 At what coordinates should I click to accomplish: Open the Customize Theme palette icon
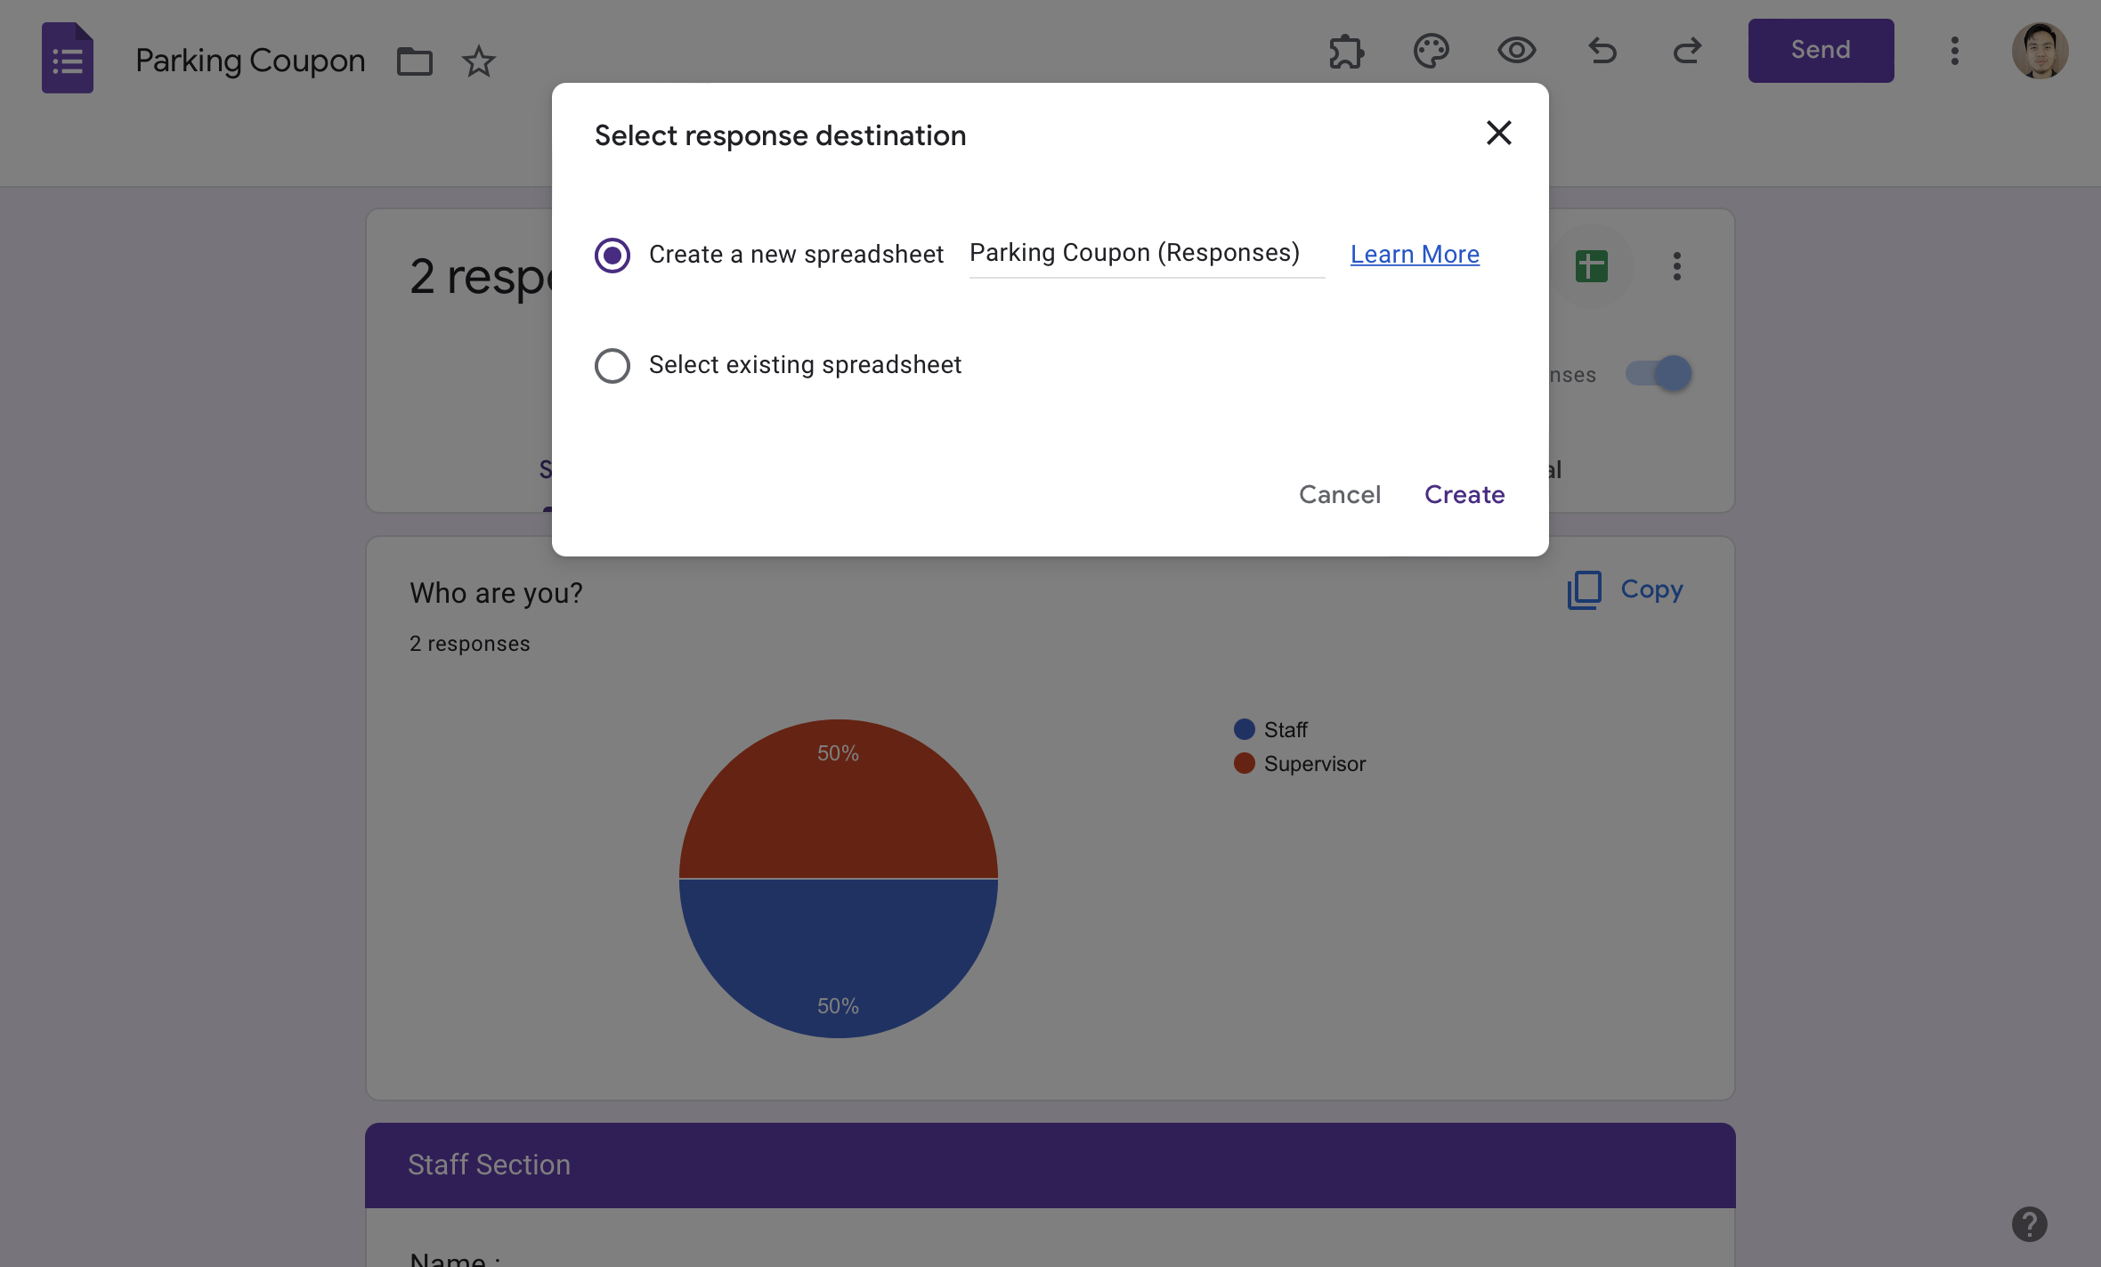pyautogui.click(x=1430, y=51)
